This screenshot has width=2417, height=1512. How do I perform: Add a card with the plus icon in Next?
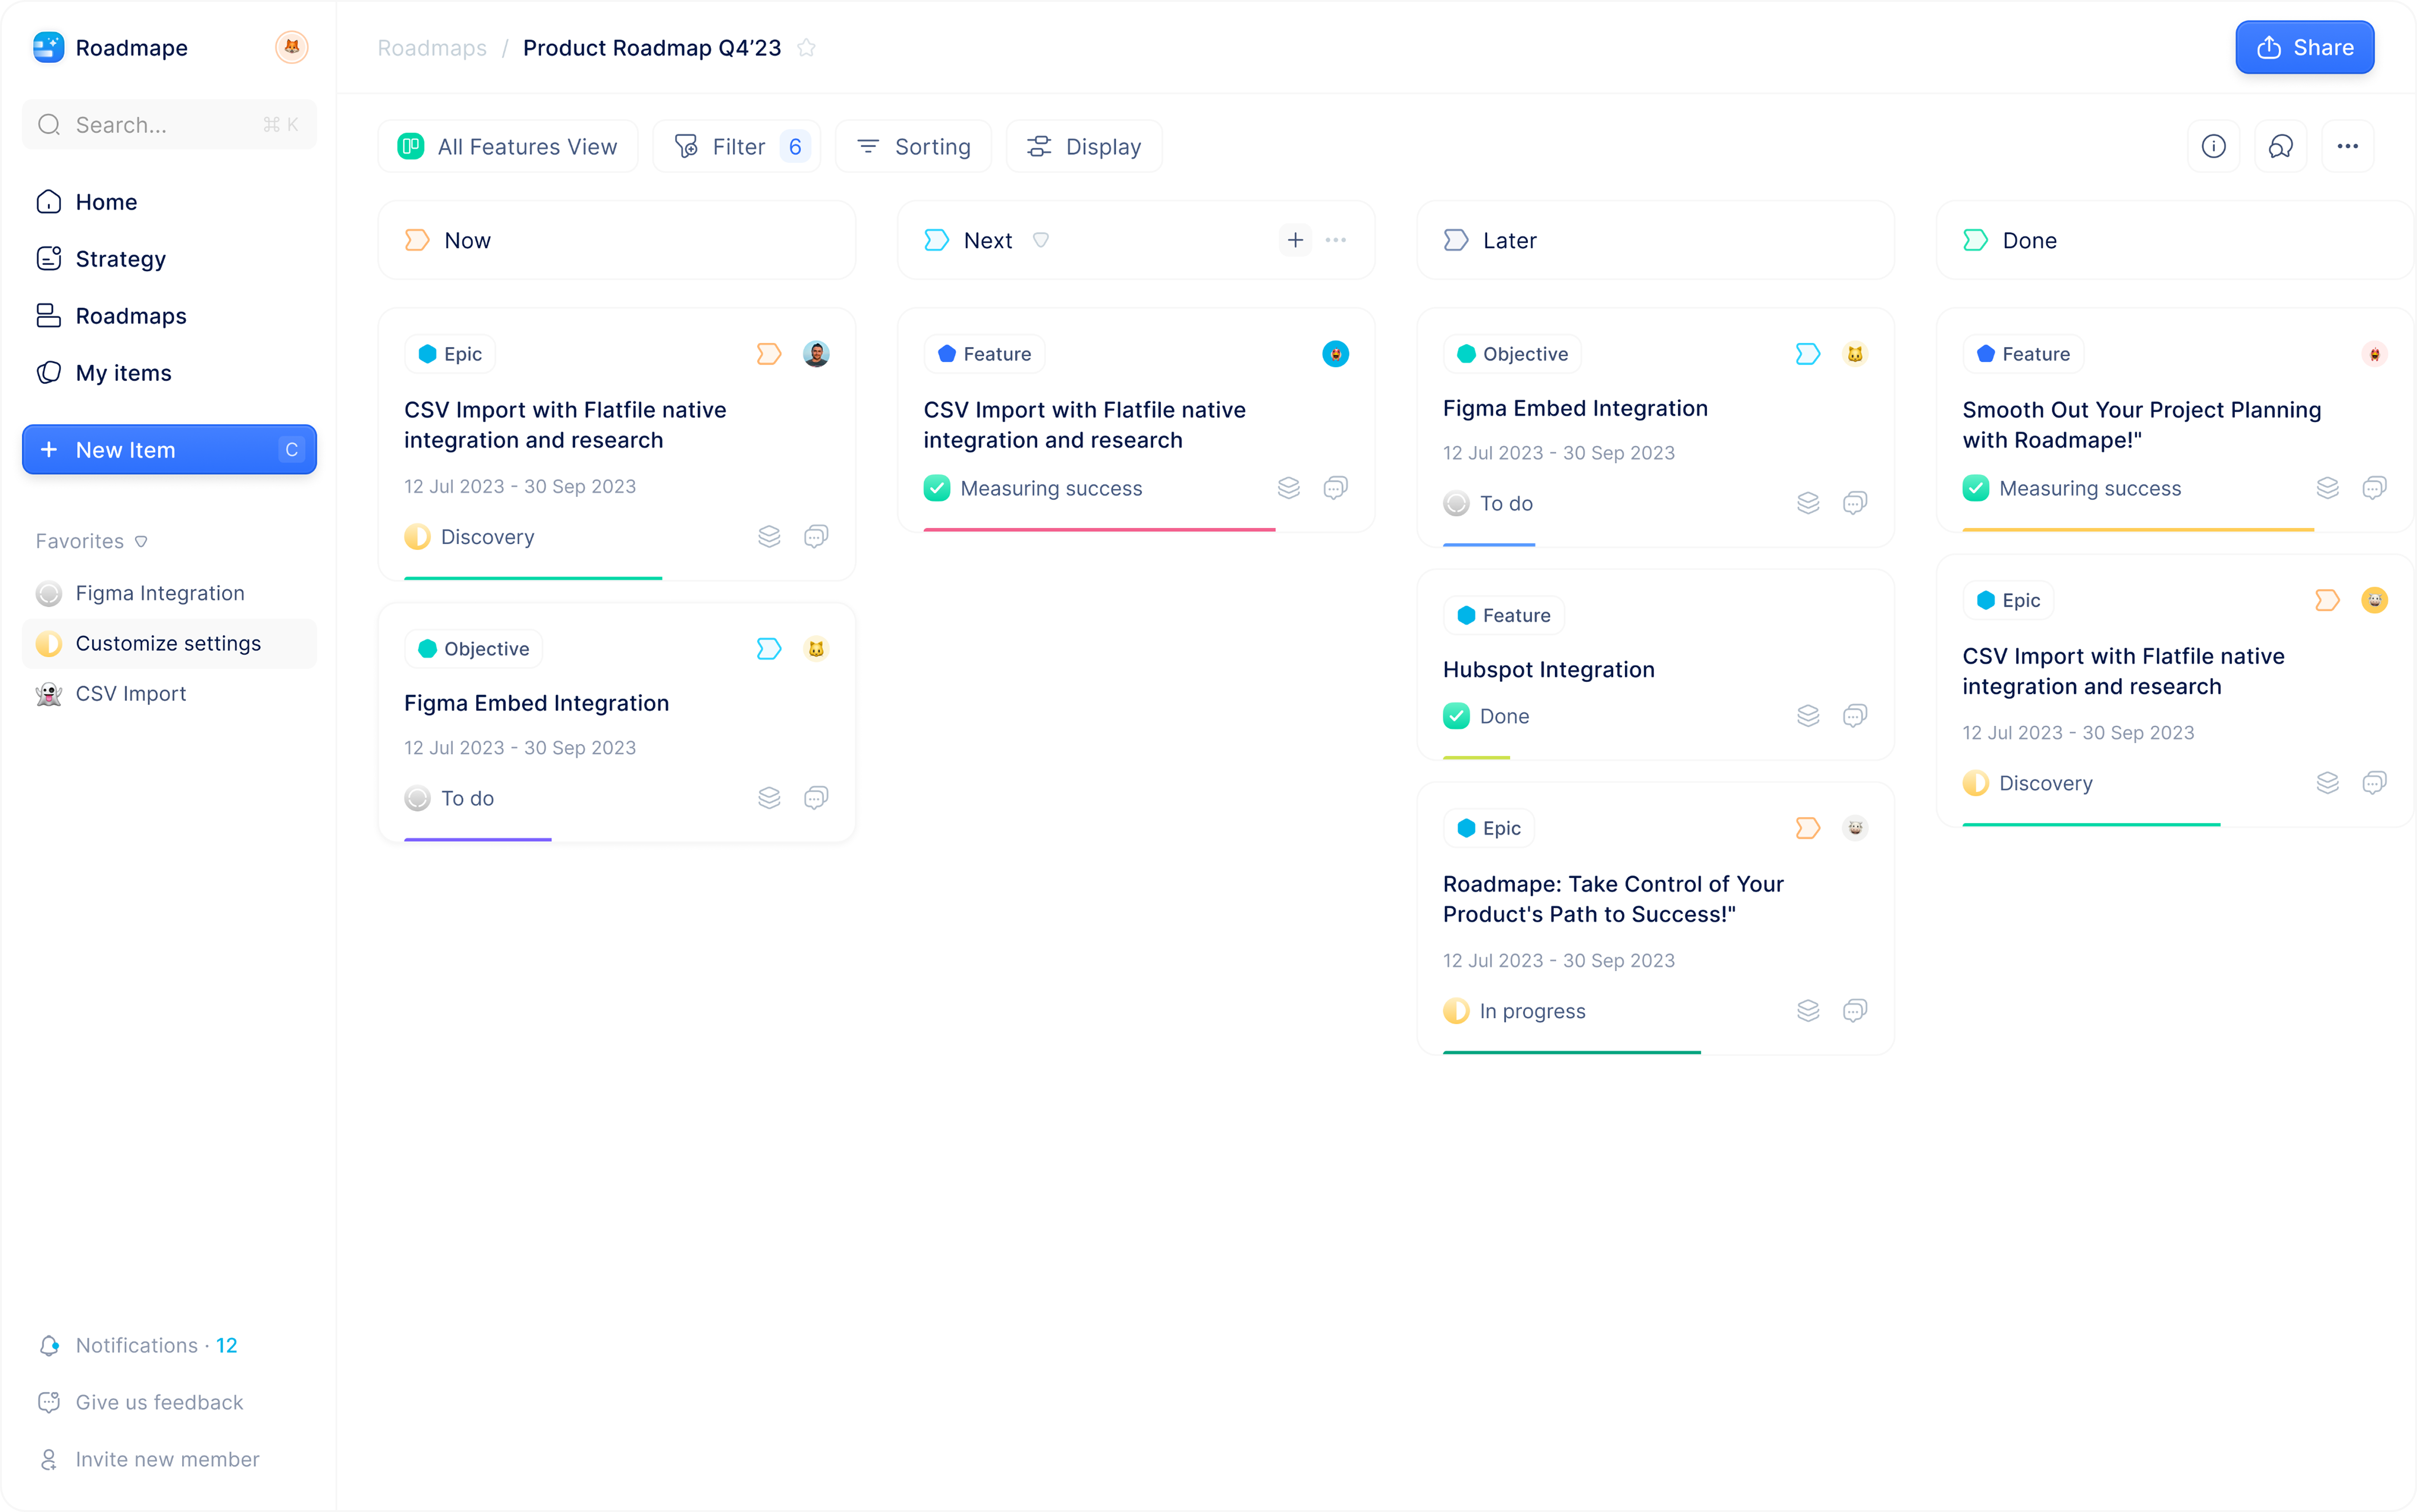click(1294, 239)
